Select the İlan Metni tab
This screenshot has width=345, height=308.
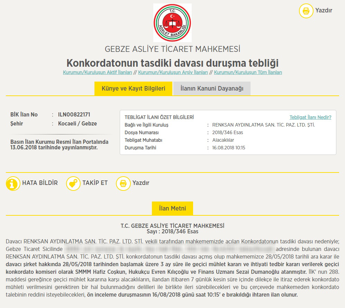172,208
